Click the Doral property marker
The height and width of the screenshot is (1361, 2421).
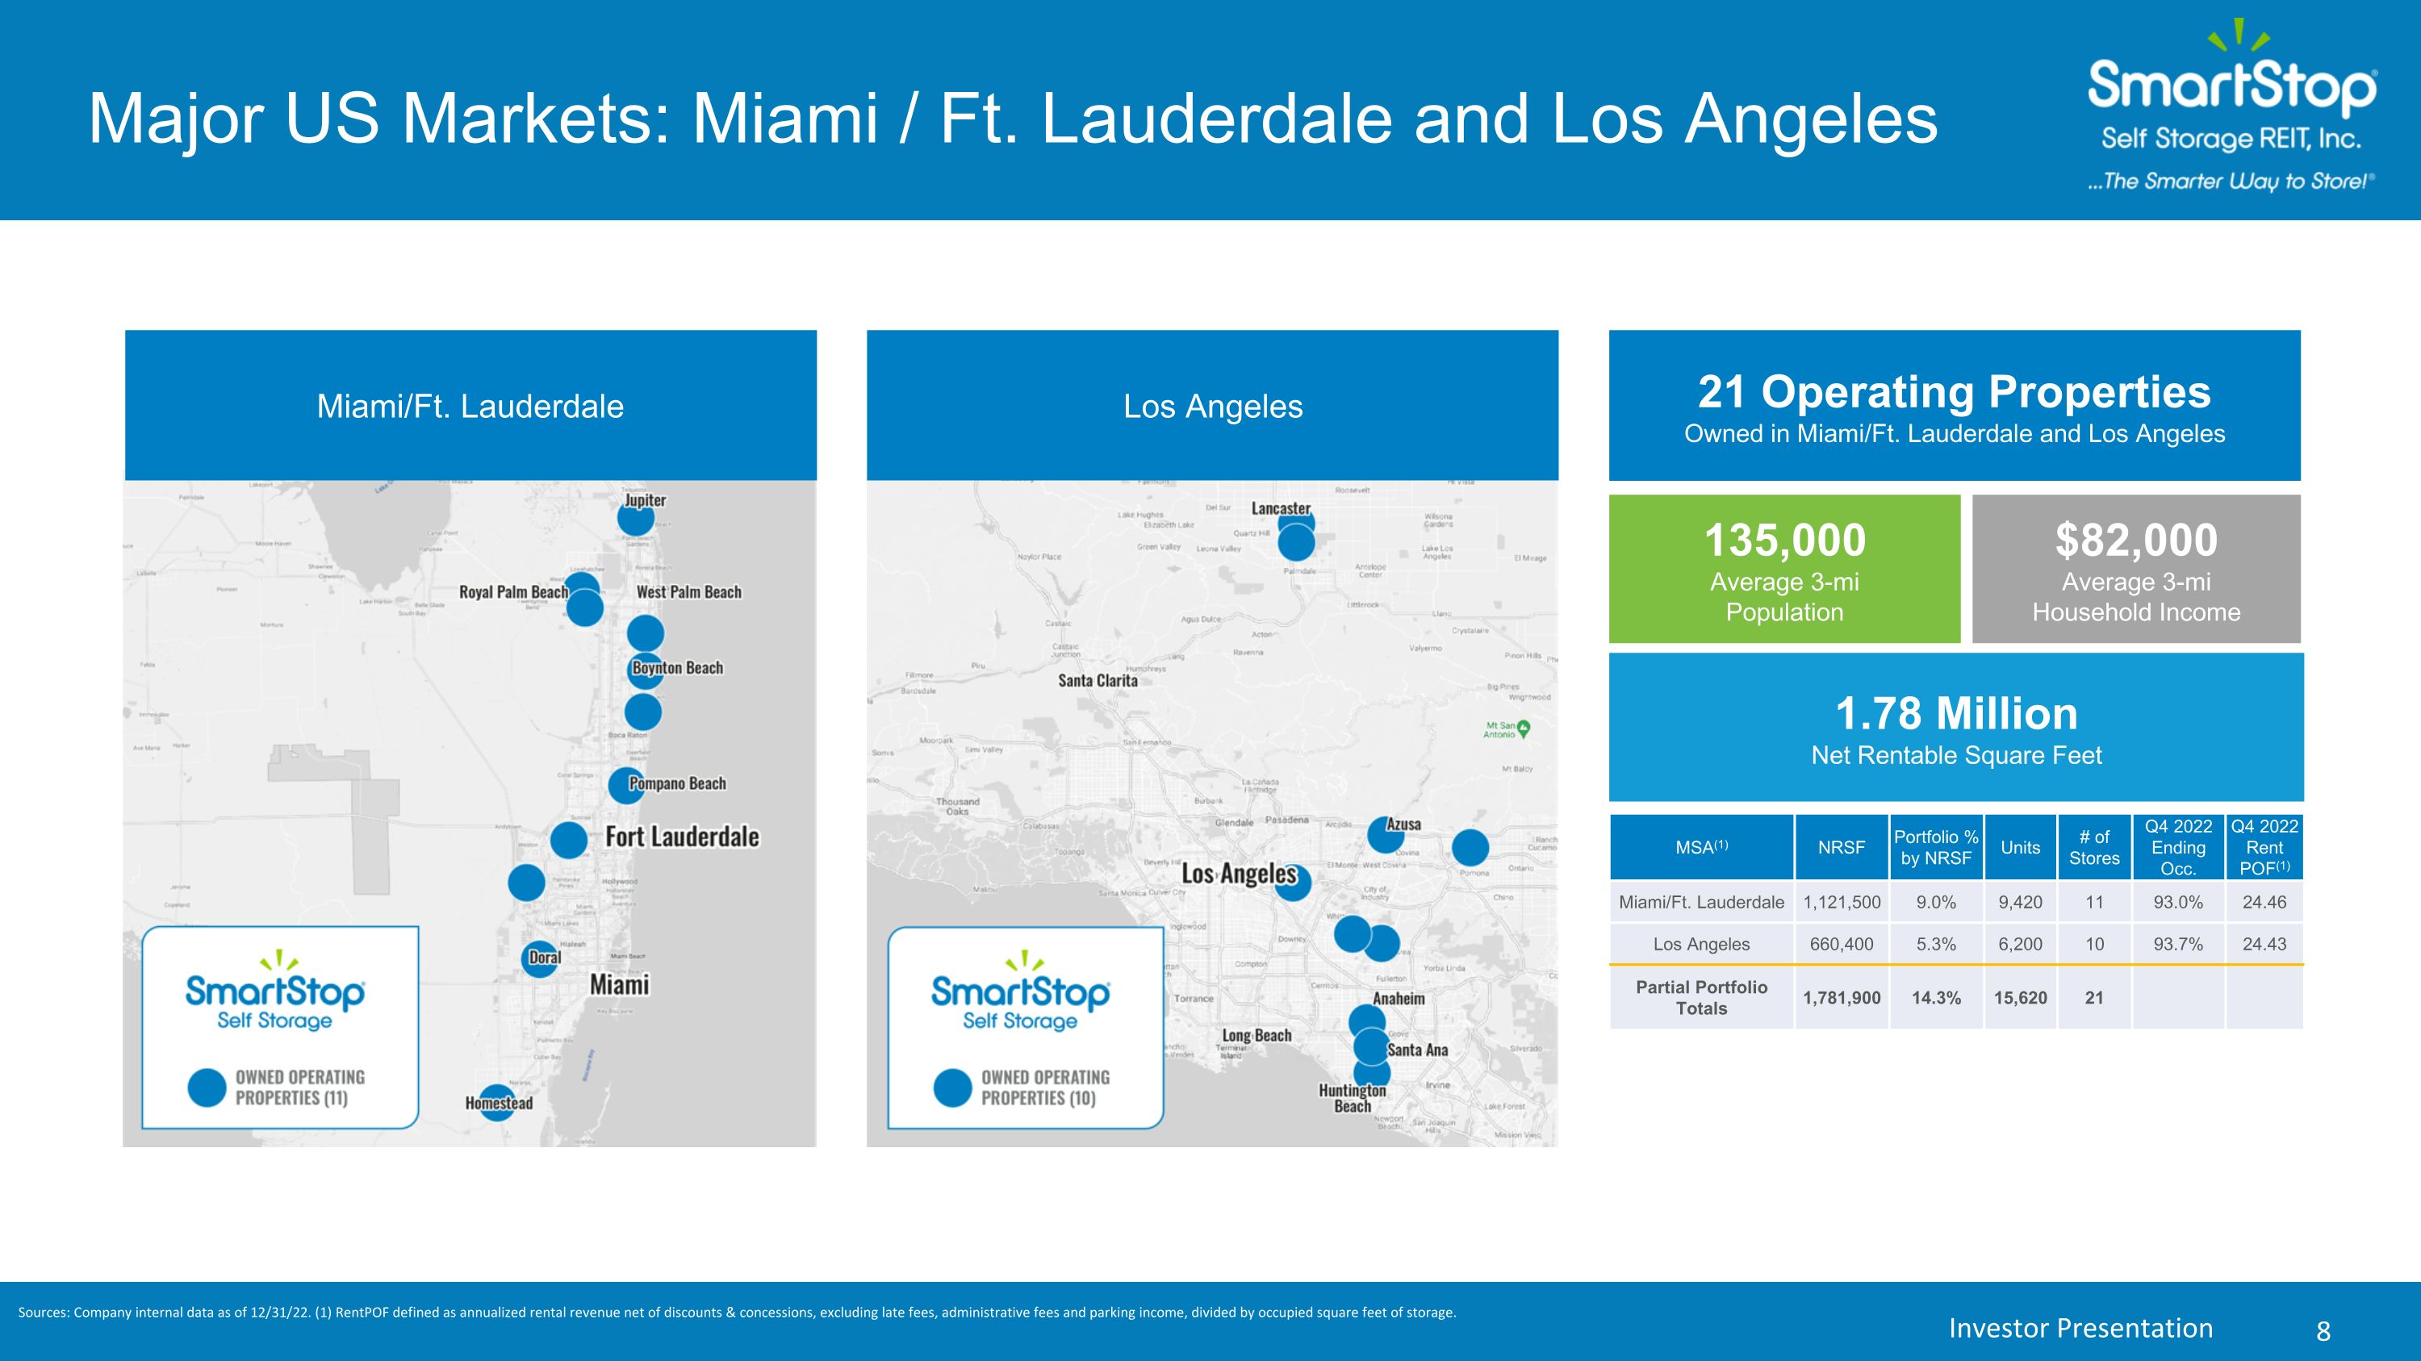[x=539, y=959]
